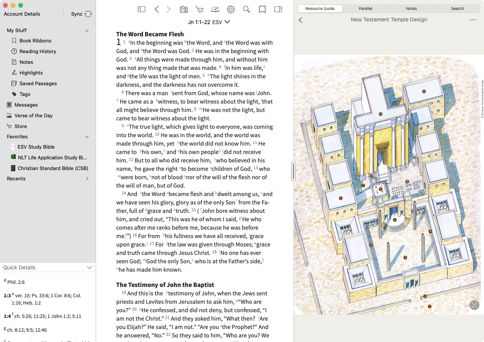Switch to the Notes tab in study panel
Viewport: 484px width, 342px height.
click(411, 8)
